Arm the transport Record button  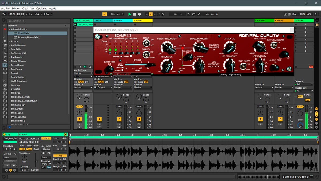139,14
